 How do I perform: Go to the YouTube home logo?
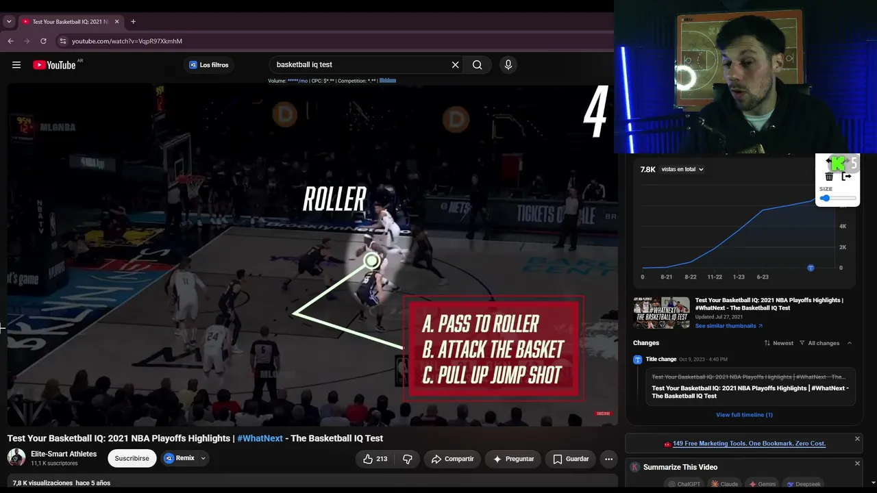(x=54, y=65)
